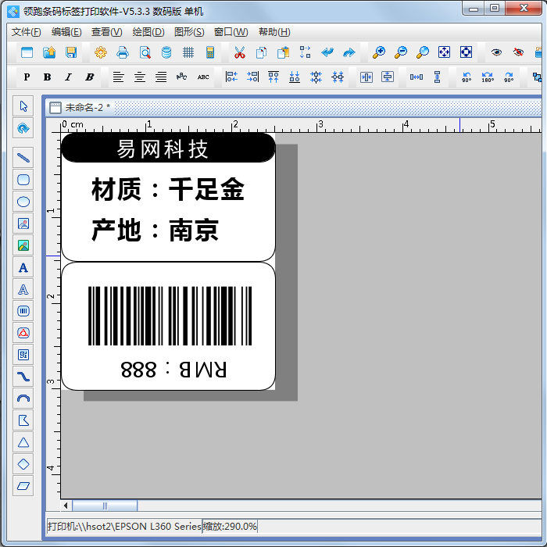Screen dimensions: 547x547
Task: Zoom out with minus magnifier
Action: point(401,52)
